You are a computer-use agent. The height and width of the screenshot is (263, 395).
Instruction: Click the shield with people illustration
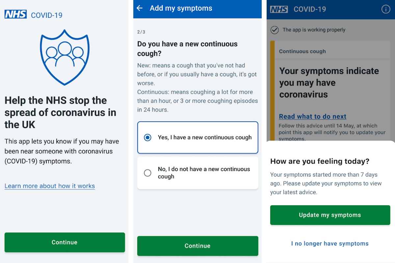tap(65, 57)
